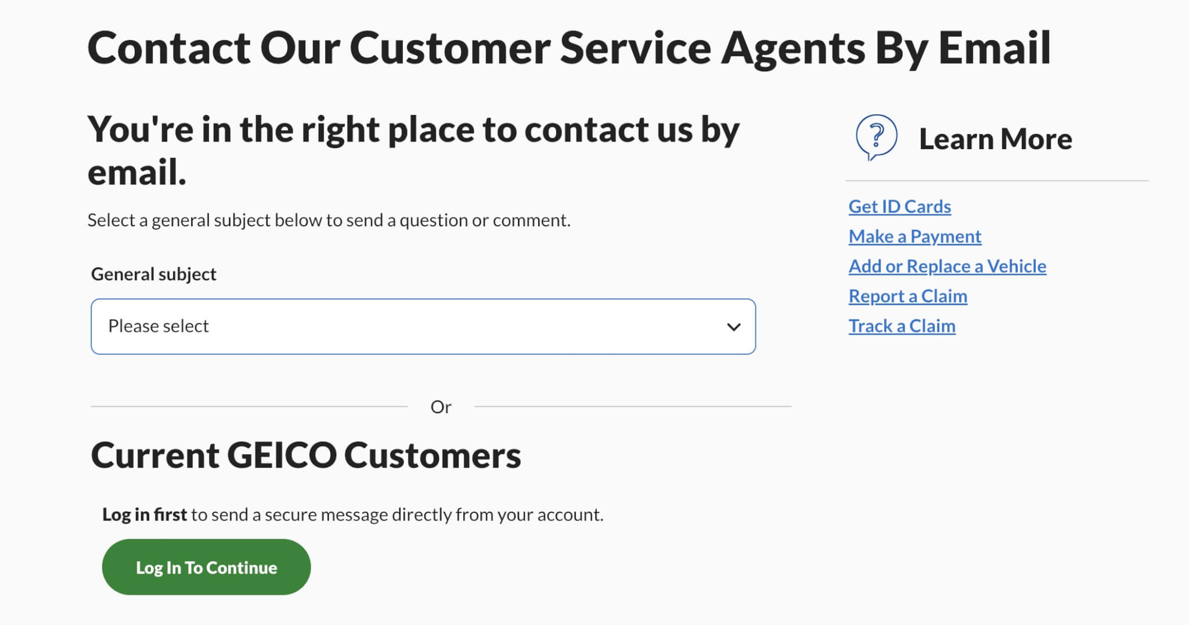
Task: Click the chevron on the Please select field
Action: point(734,327)
